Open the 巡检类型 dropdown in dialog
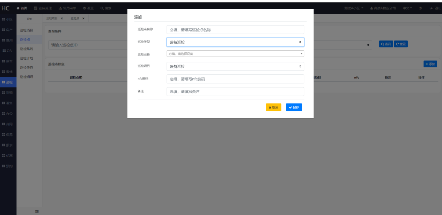Screen dimensions: 442x215 click(235, 42)
